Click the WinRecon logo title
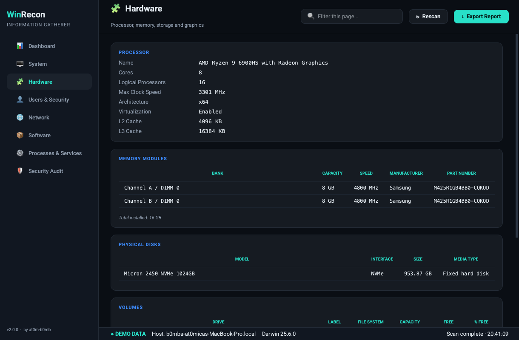Screen dimensions: 519x340 point(26,15)
